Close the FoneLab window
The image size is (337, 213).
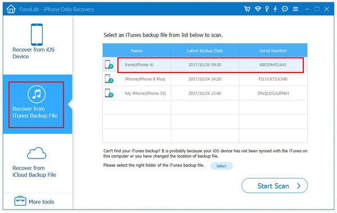327,9
